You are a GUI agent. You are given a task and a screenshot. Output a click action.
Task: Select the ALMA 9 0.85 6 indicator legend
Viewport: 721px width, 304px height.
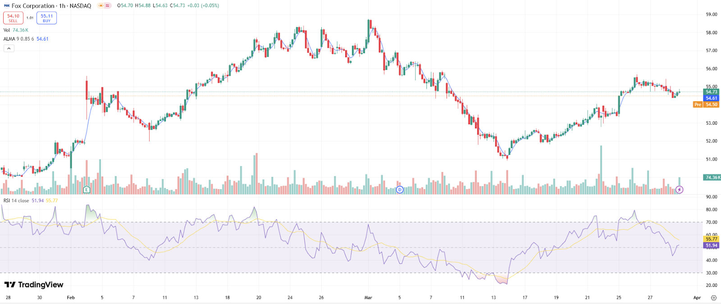(x=26, y=39)
